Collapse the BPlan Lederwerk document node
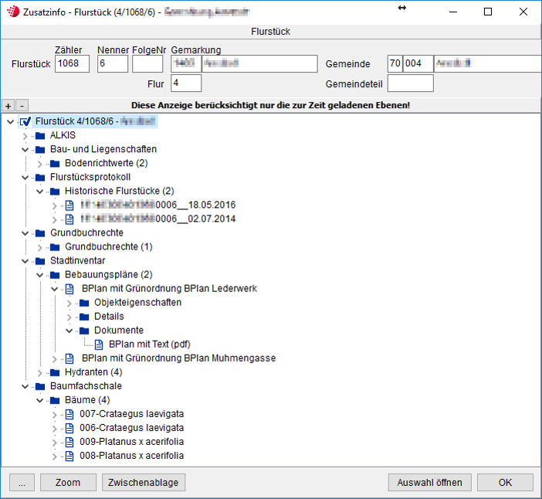The image size is (542, 499). pyautogui.click(x=54, y=289)
